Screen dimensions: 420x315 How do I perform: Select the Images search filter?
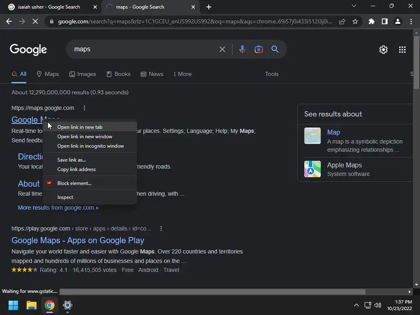coord(82,74)
